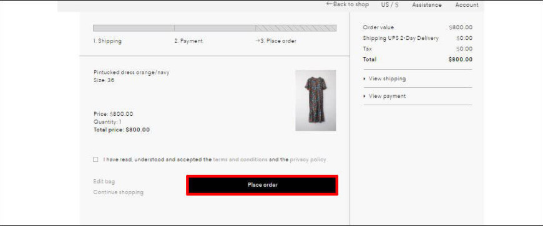Screen dimensions: 543x226
Task: Click Shipping UPS 2-Day Delivery text
Action: point(401,38)
